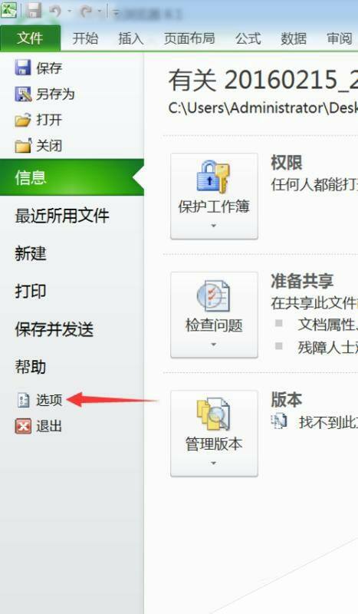Select Print (打印) in the backstage menu
Viewport: 358px width, 614px height.
coord(31,292)
